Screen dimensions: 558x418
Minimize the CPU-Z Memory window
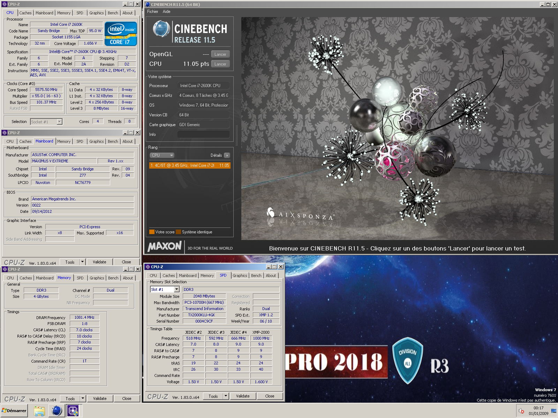tap(126, 269)
